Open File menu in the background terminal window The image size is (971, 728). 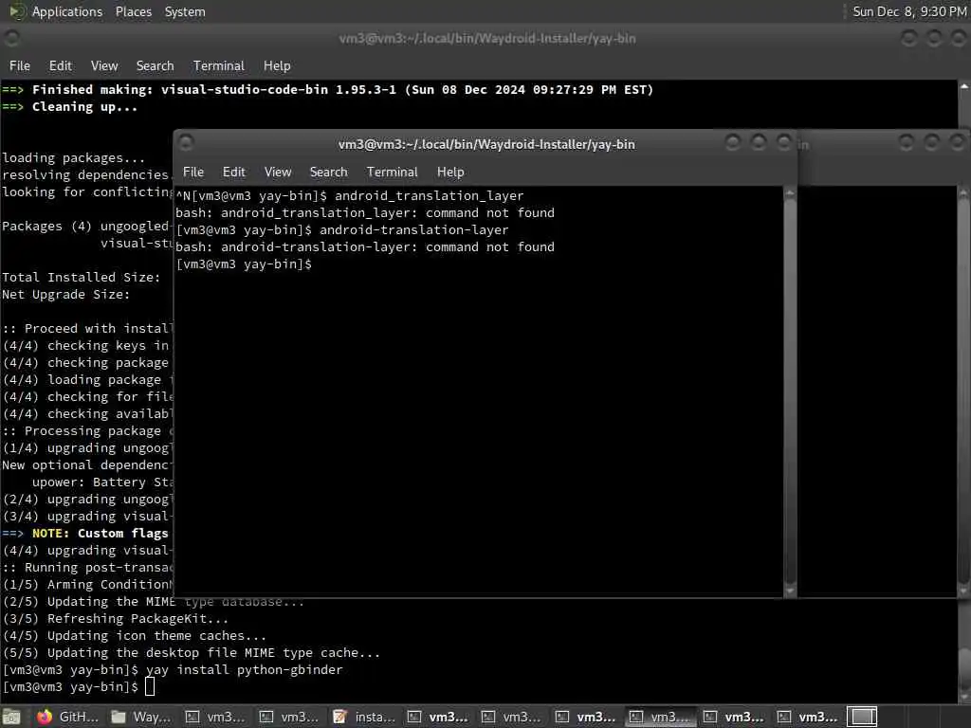click(x=20, y=65)
